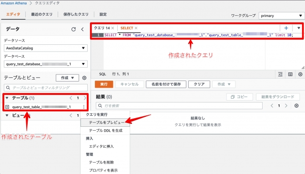The width and height of the screenshot is (305, 174).
Task: Collapse the ビュー section
Action: pyautogui.click(x=7, y=115)
